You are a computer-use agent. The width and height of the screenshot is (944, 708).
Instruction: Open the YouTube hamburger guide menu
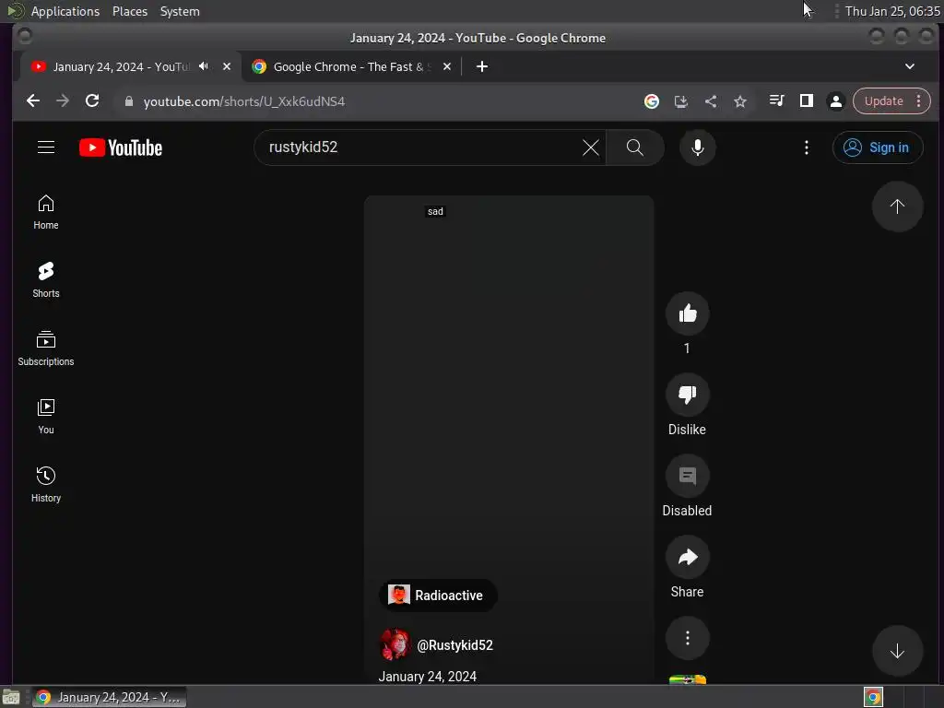point(46,147)
